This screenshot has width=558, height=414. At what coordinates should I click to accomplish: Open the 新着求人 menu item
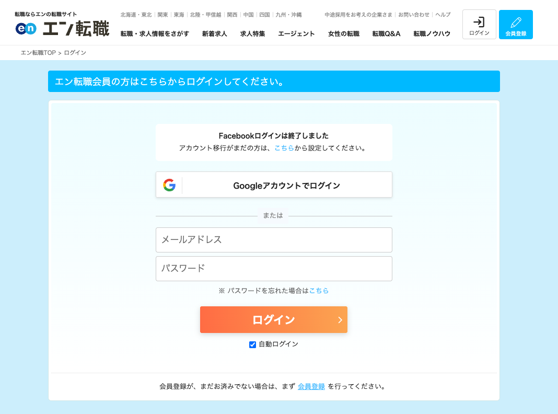coord(214,34)
